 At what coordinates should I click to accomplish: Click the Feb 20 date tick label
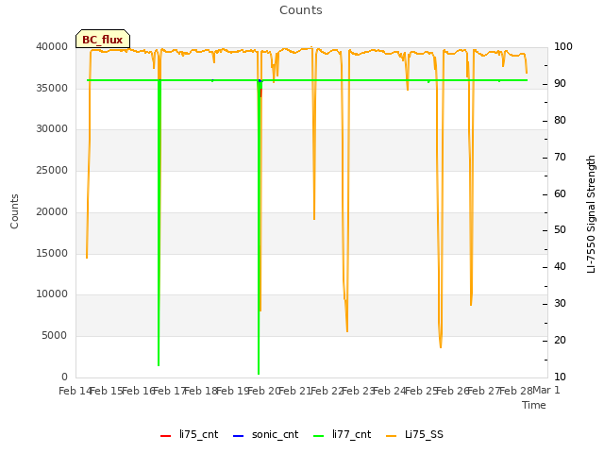coord(263,391)
